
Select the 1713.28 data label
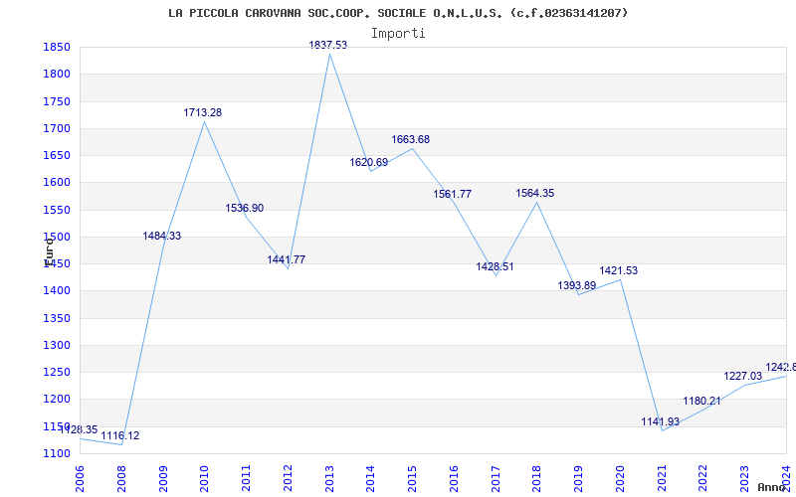[203, 112]
